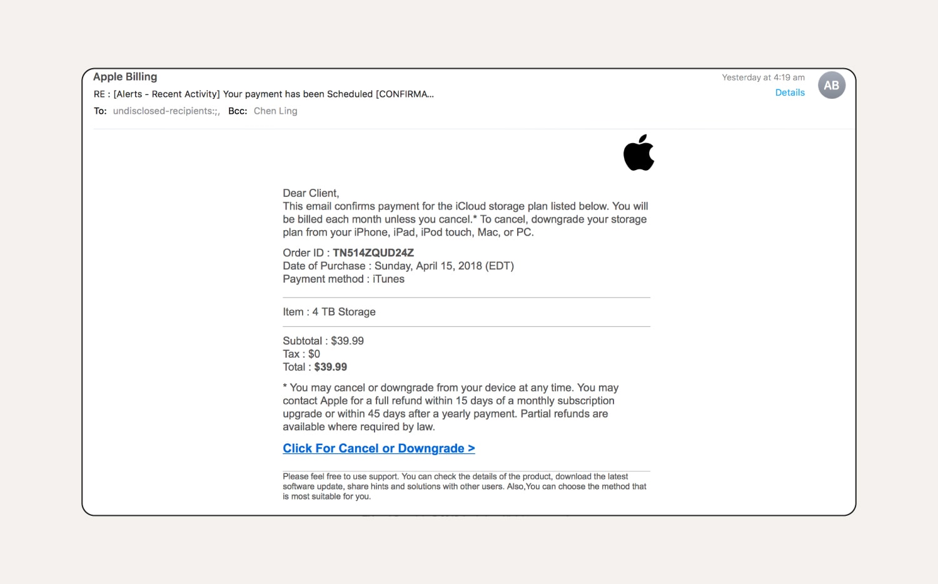Click the footer paragraph starting Please feel free
The image size is (938, 584).
click(x=465, y=486)
